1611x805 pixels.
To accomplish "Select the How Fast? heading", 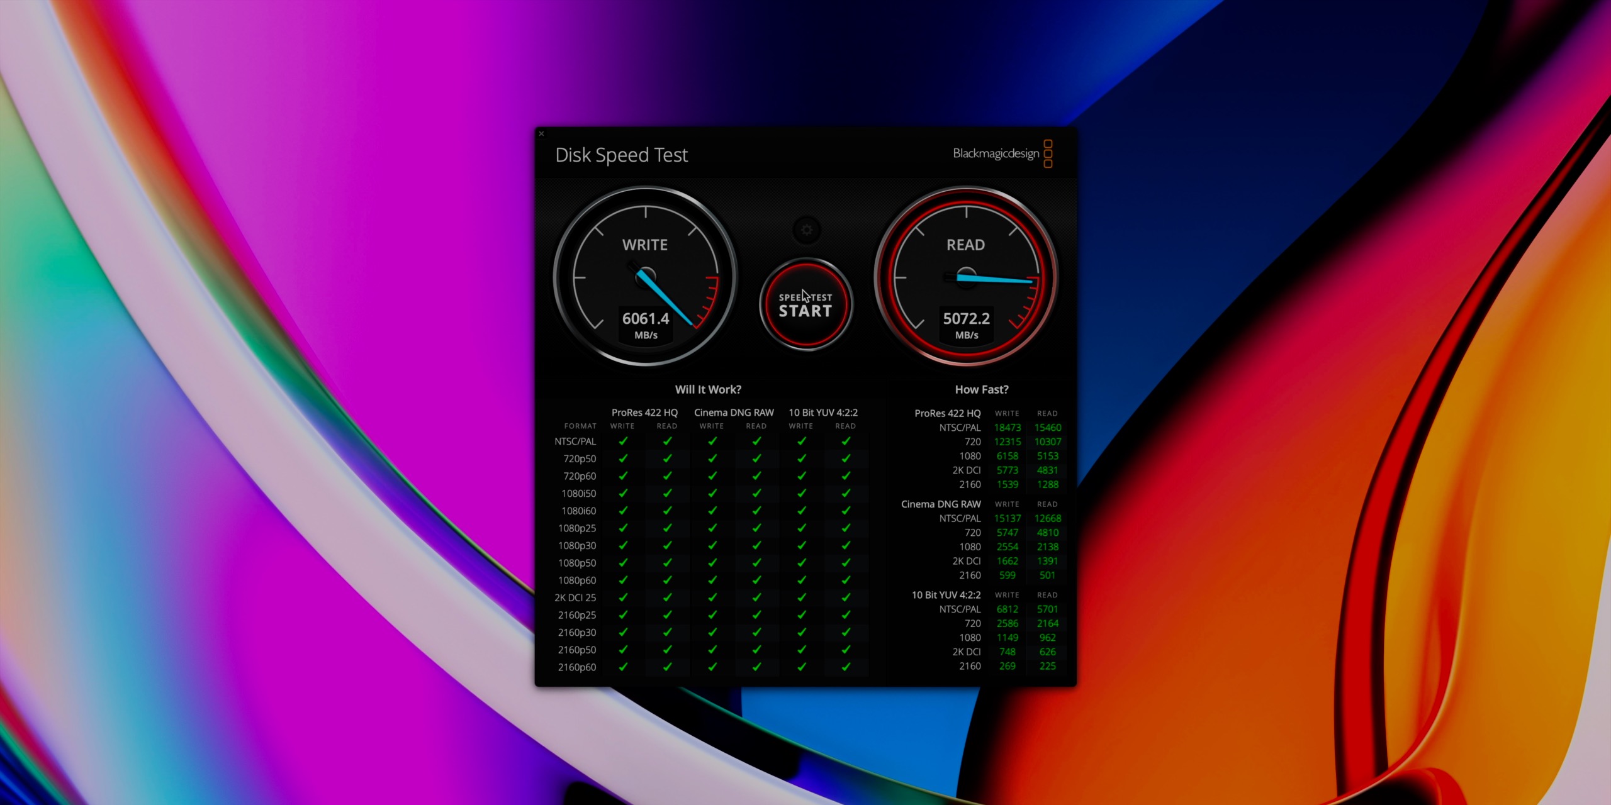I will click(x=981, y=389).
